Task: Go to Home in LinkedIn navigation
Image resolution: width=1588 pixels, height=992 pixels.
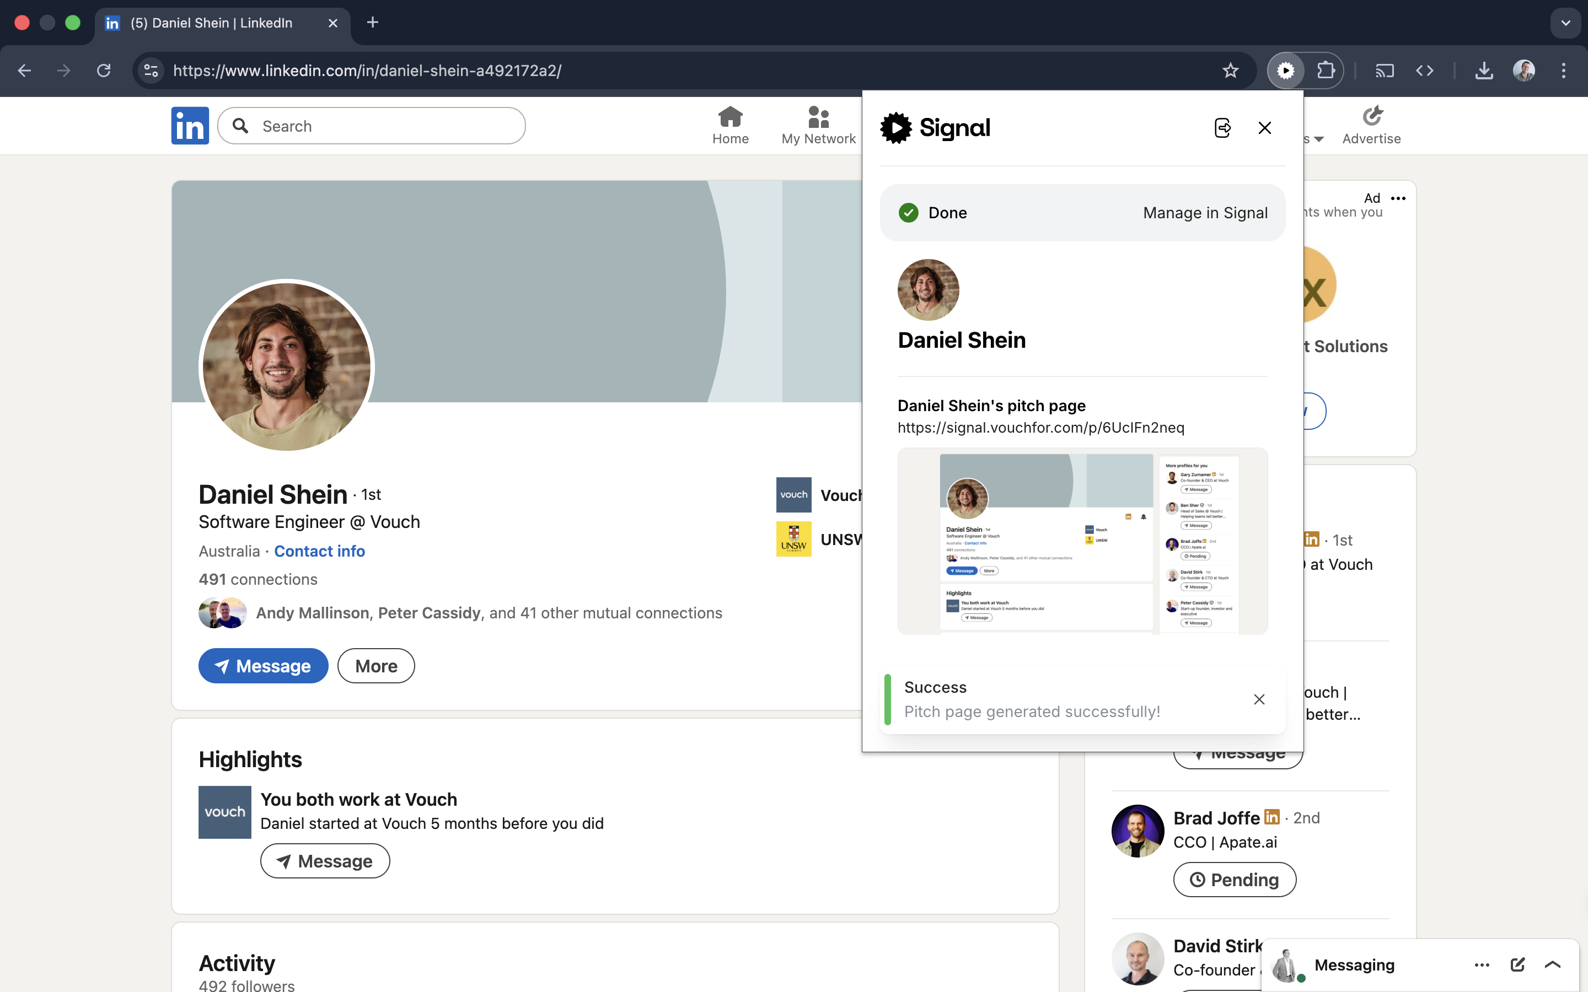Action: point(731,125)
